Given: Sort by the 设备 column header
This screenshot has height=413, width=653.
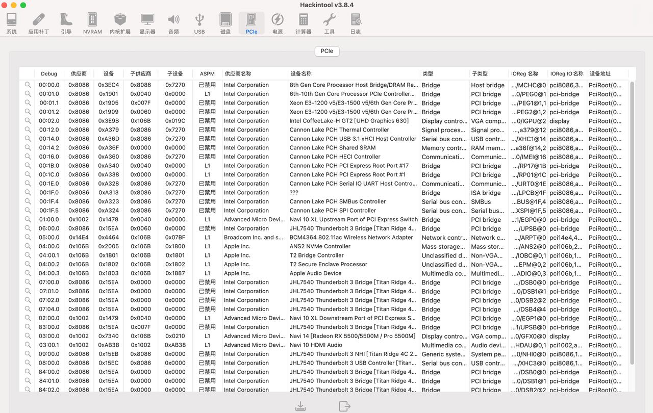Looking at the screenshot, I should [x=108, y=74].
